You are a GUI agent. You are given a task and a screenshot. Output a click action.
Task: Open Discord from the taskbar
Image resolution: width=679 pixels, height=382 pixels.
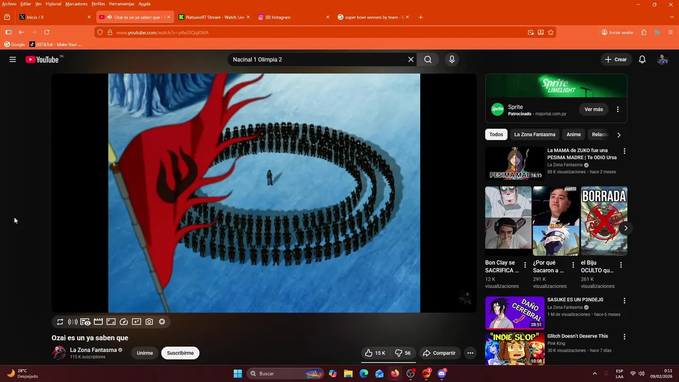tap(442, 374)
